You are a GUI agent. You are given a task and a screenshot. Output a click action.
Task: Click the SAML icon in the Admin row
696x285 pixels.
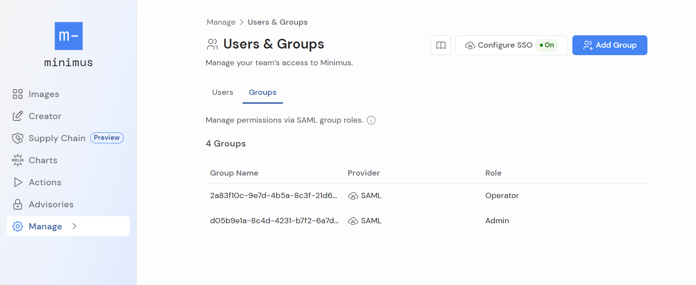point(353,221)
